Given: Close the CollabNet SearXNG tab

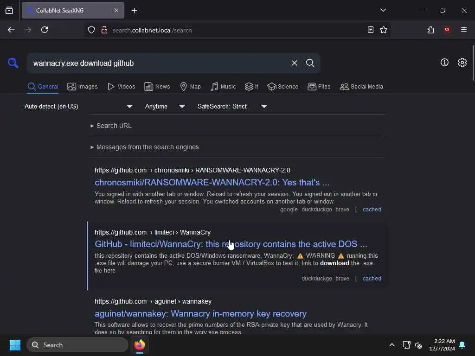Looking at the screenshot, I should [x=116, y=10].
